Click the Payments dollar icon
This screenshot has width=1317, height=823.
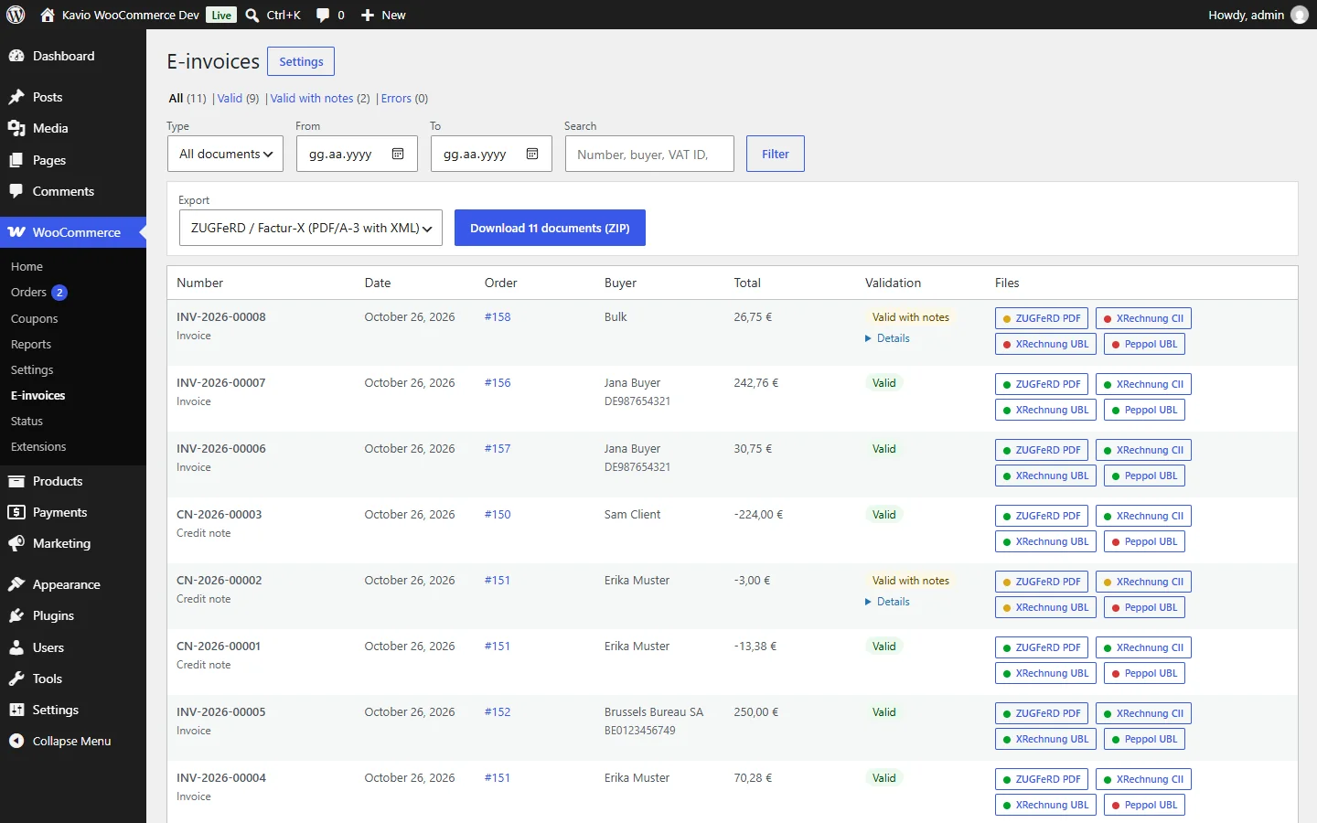(16, 512)
